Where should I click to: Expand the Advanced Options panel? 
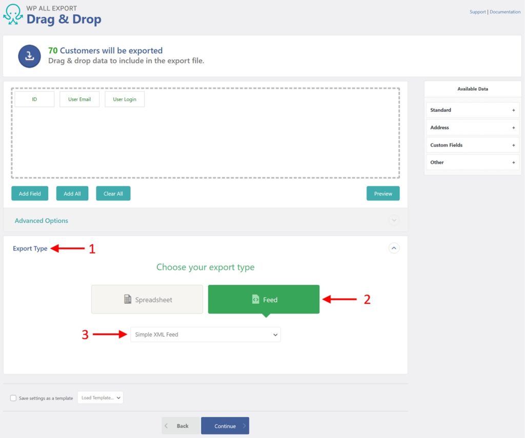[394, 220]
